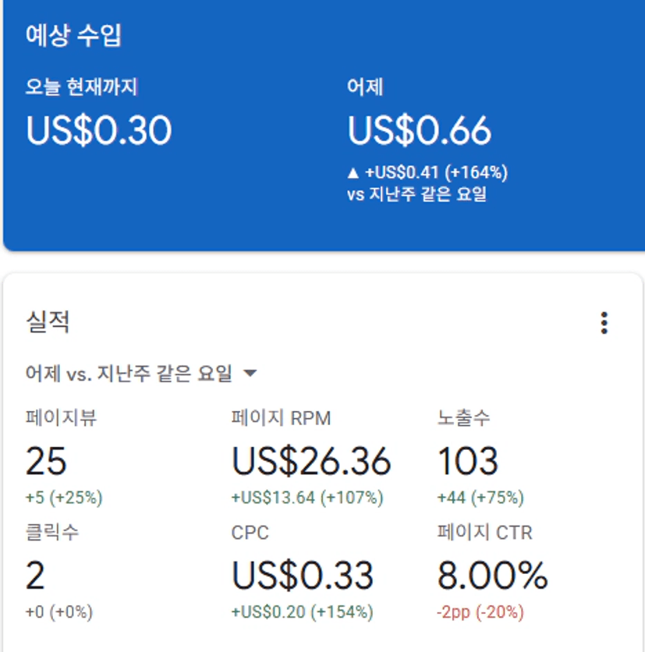Click the 페이지뷰 value 25
Screen dimensions: 645x652
[x=46, y=462]
